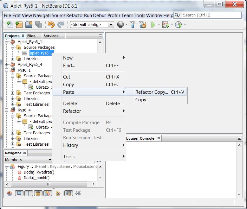Open dropdown arrow next to Run button
Viewport: 247px width, 209px height.
tap(159, 24)
